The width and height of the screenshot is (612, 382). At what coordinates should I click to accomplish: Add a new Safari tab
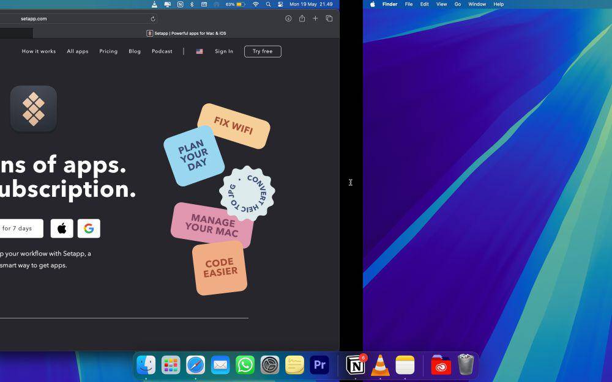(315, 18)
